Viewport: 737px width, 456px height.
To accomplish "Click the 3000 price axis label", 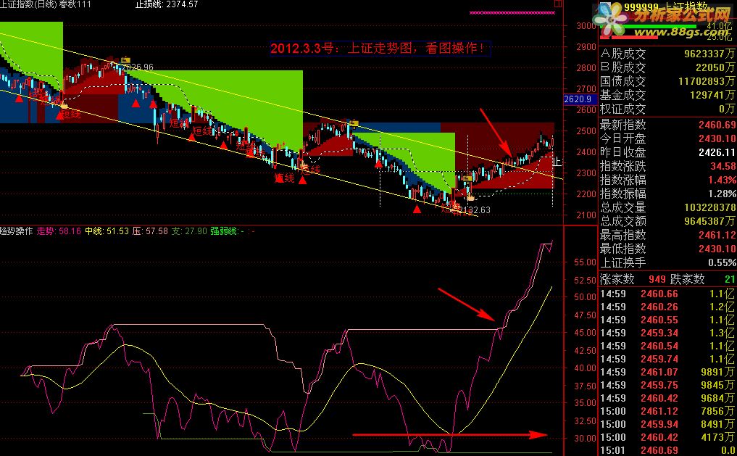I will tap(586, 26).
